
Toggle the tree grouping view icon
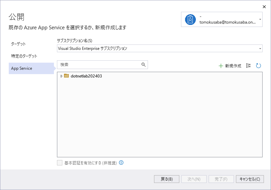point(248,66)
